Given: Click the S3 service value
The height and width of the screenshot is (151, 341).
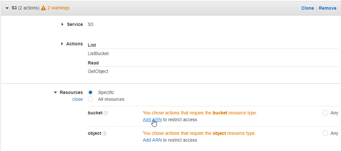Looking at the screenshot, I should [x=91, y=24].
